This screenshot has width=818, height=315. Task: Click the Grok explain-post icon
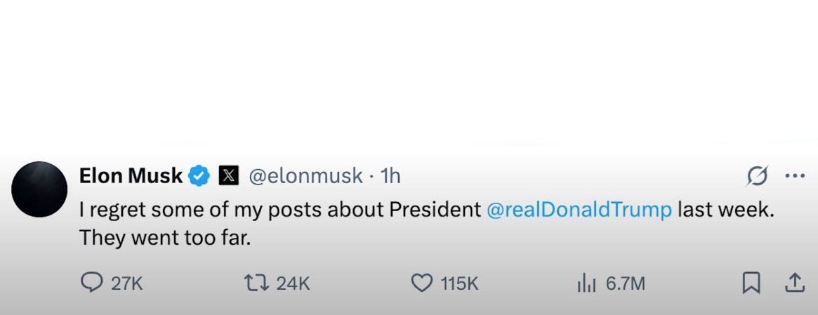tap(757, 175)
